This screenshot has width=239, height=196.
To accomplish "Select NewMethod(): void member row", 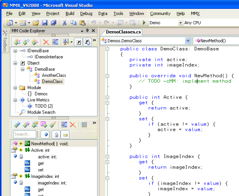I will click(54, 143).
